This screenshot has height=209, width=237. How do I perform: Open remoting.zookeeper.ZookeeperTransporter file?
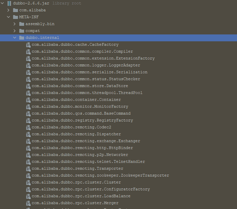pos(100,176)
